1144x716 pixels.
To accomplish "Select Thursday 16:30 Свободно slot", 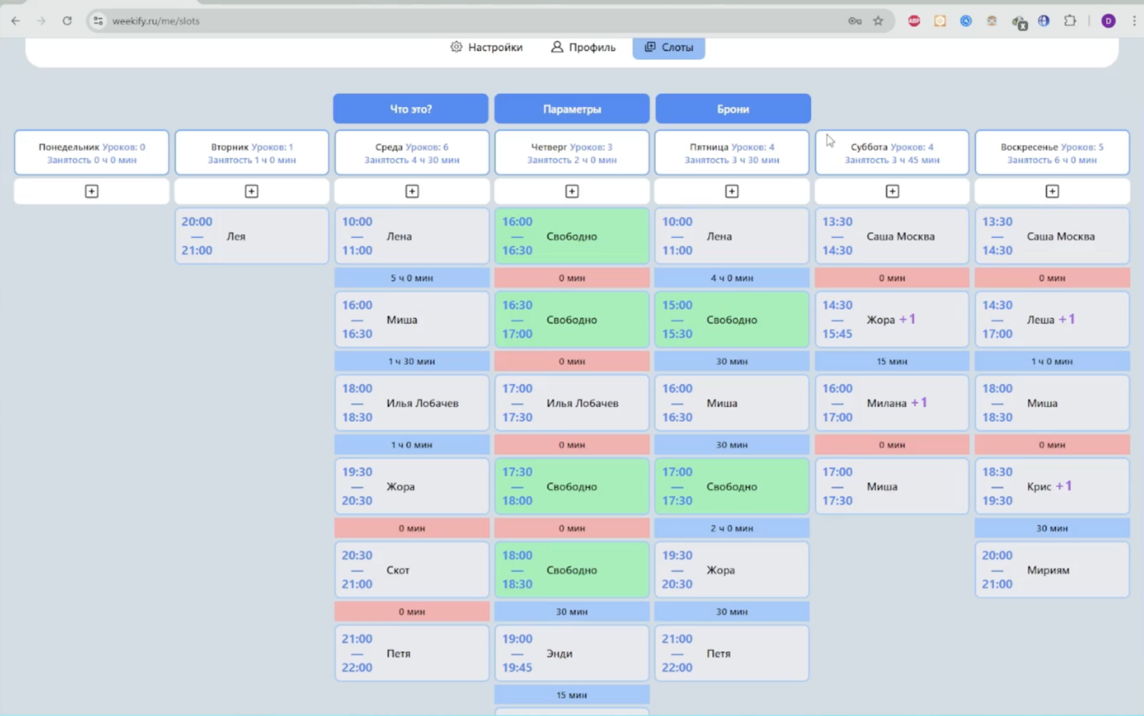I will tap(572, 320).
